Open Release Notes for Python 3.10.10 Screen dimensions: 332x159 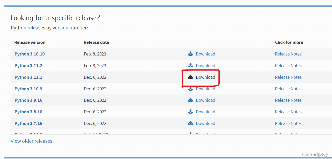coord(288,54)
